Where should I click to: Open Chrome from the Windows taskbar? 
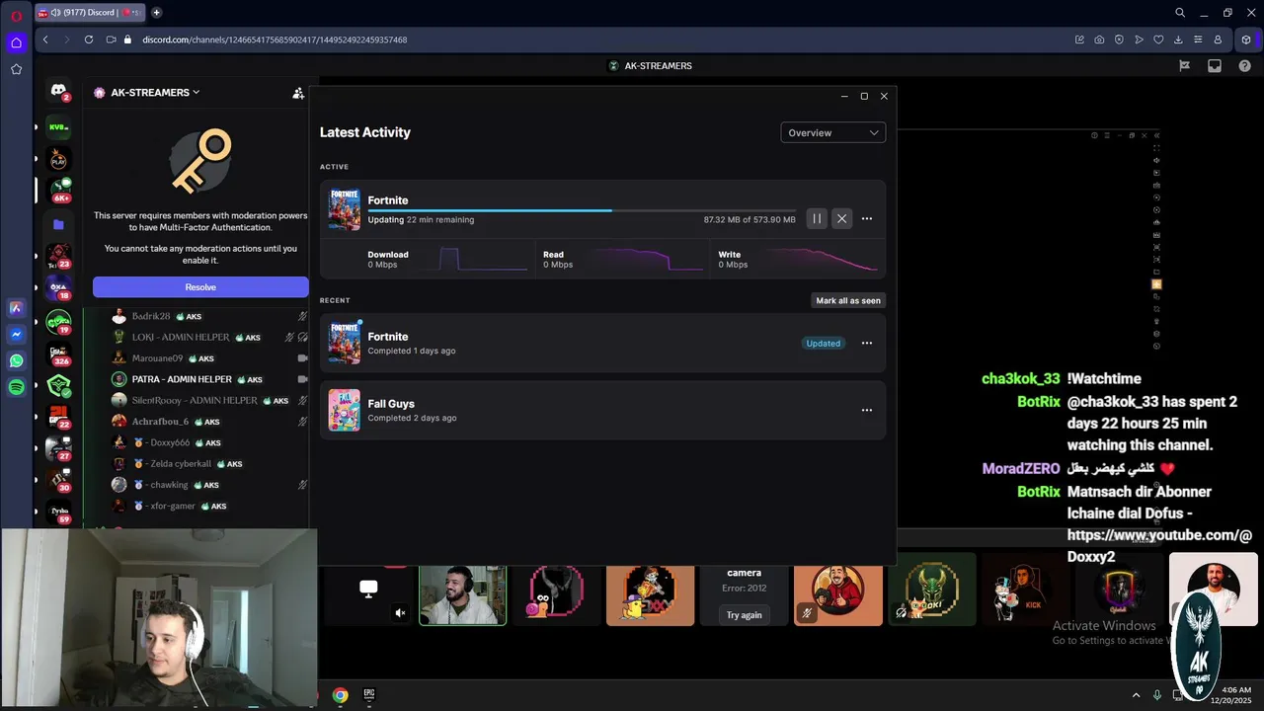(x=340, y=695)
